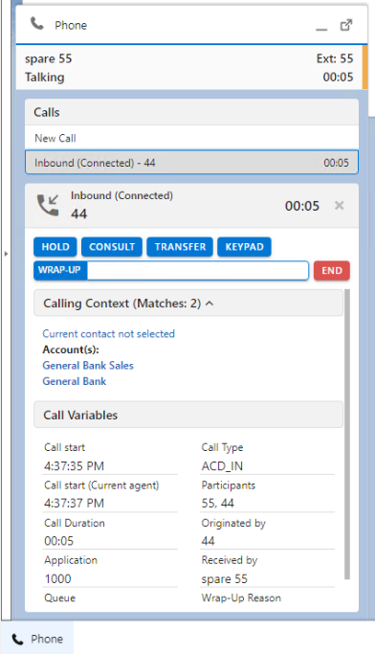Dismiss the call details with the X icon
The image size is (375, 654).
(340, 205)
